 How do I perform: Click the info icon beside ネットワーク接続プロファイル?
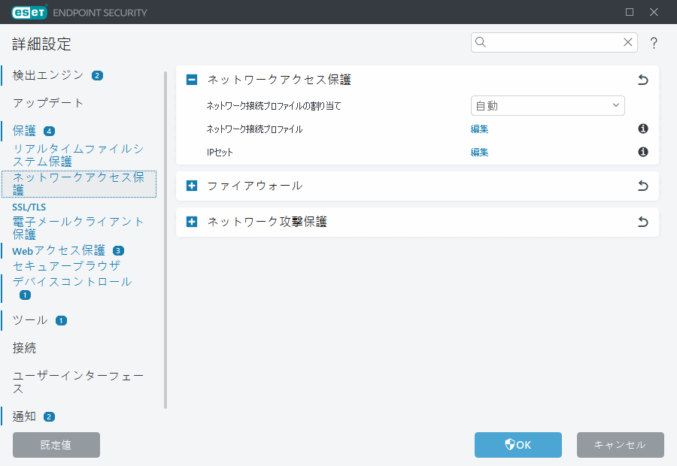coord(642,129)
